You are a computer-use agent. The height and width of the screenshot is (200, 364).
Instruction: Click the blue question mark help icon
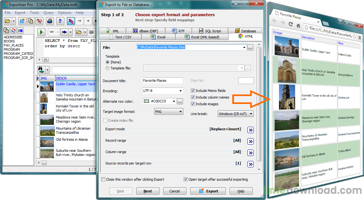click(x=61, y=20)
